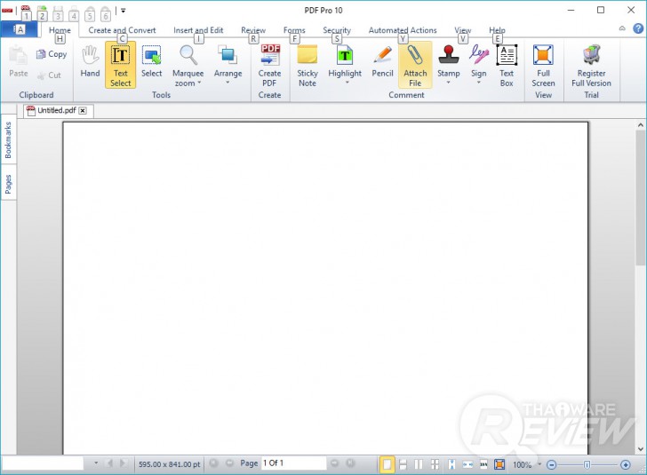
Task: Select the Pencil drawing tool
Action: [382, 62]
